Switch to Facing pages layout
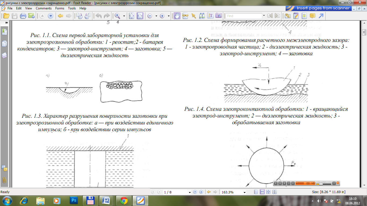Screen dimensions: 367x206 [x=274, y=192]
